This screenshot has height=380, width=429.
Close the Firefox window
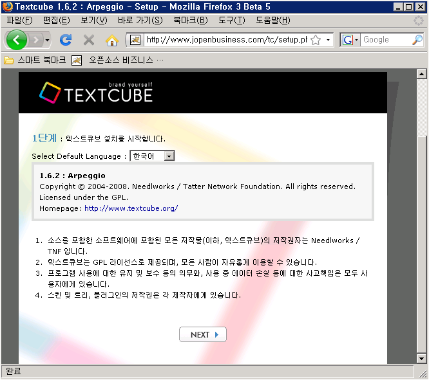click(420, 7)
